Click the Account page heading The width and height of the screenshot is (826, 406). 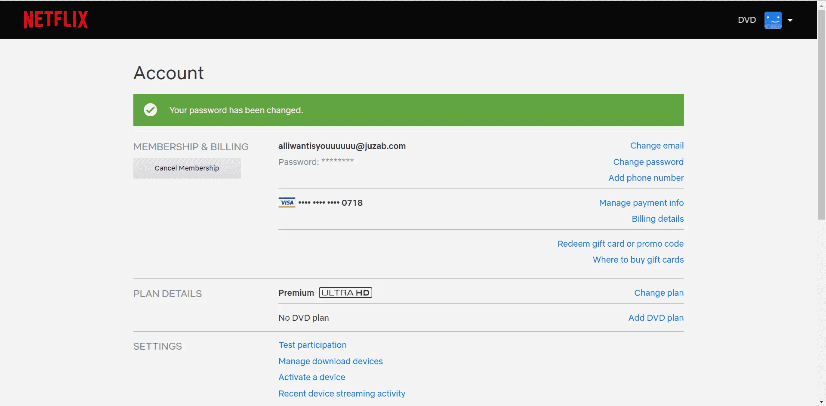pos(169,73)
